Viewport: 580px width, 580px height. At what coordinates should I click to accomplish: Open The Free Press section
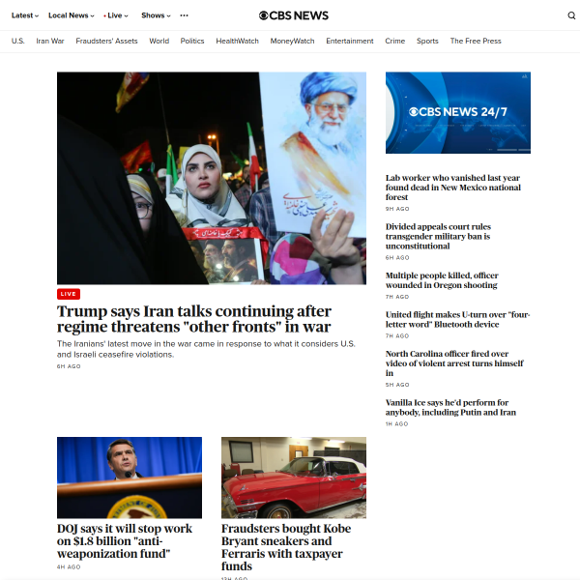pos(476,41)
